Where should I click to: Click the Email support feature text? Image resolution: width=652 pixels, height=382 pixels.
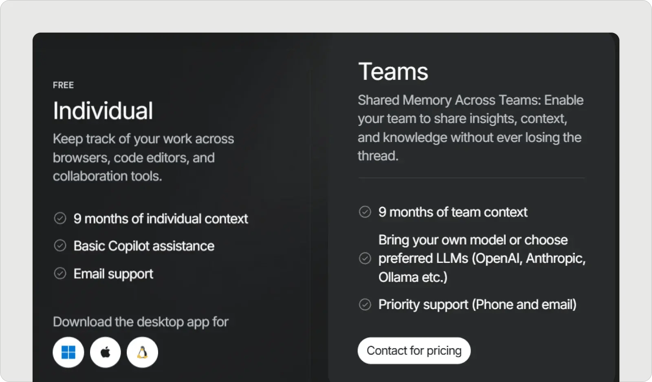(x=113, y=274)
